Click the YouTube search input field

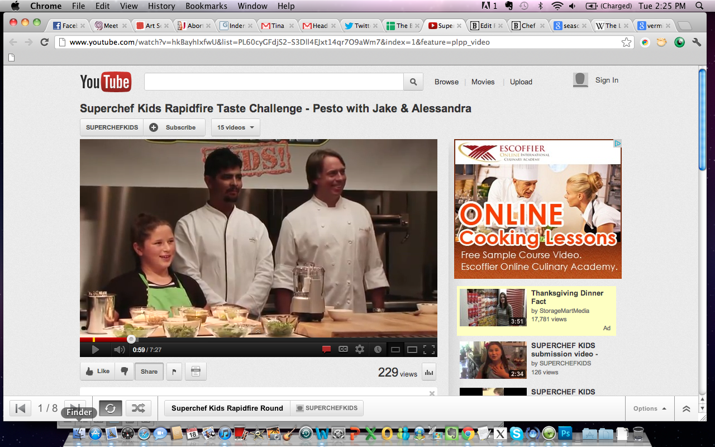(274, 82)
